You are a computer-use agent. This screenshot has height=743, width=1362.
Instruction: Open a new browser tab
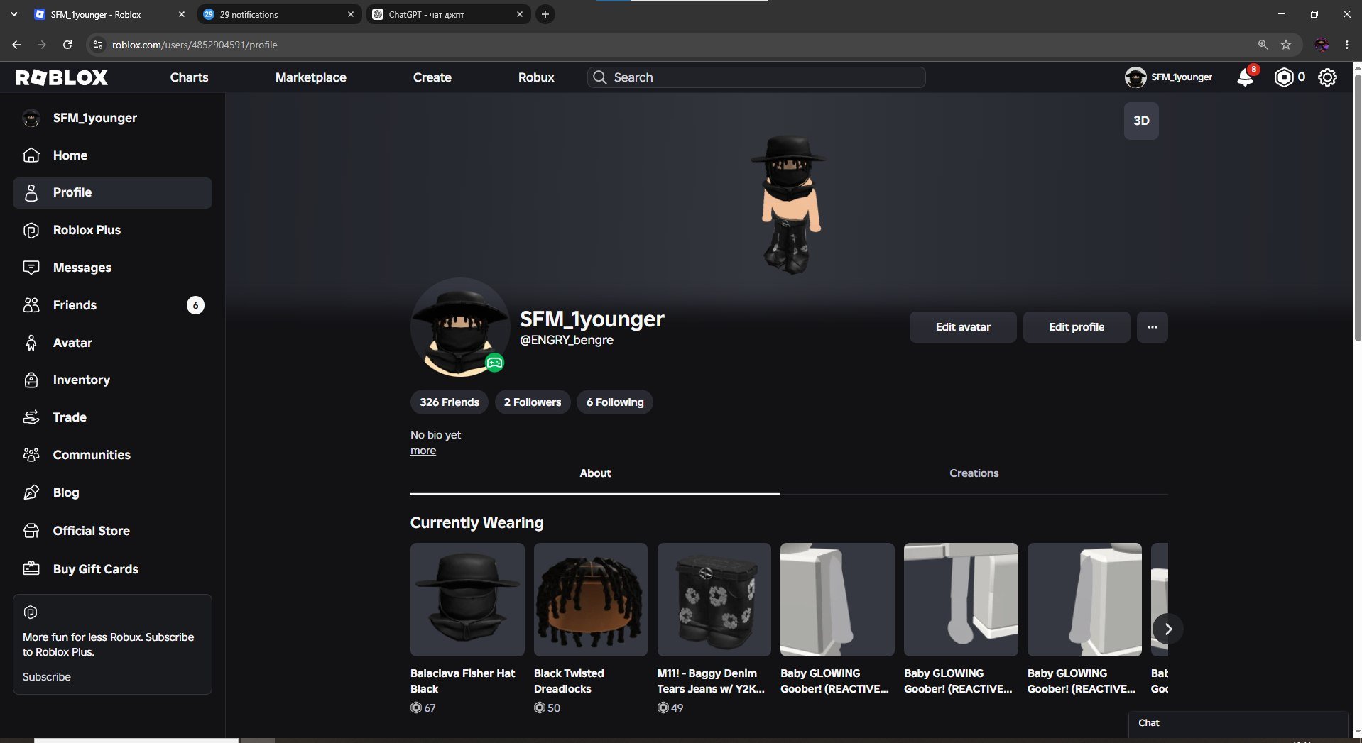click(x=545, y=14)
